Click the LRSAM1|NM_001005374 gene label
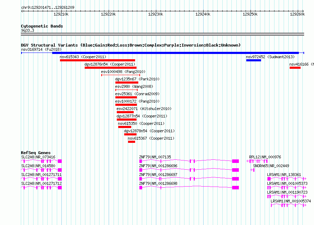The width and height of the screenshot is (314, 225). pos(291,201)
